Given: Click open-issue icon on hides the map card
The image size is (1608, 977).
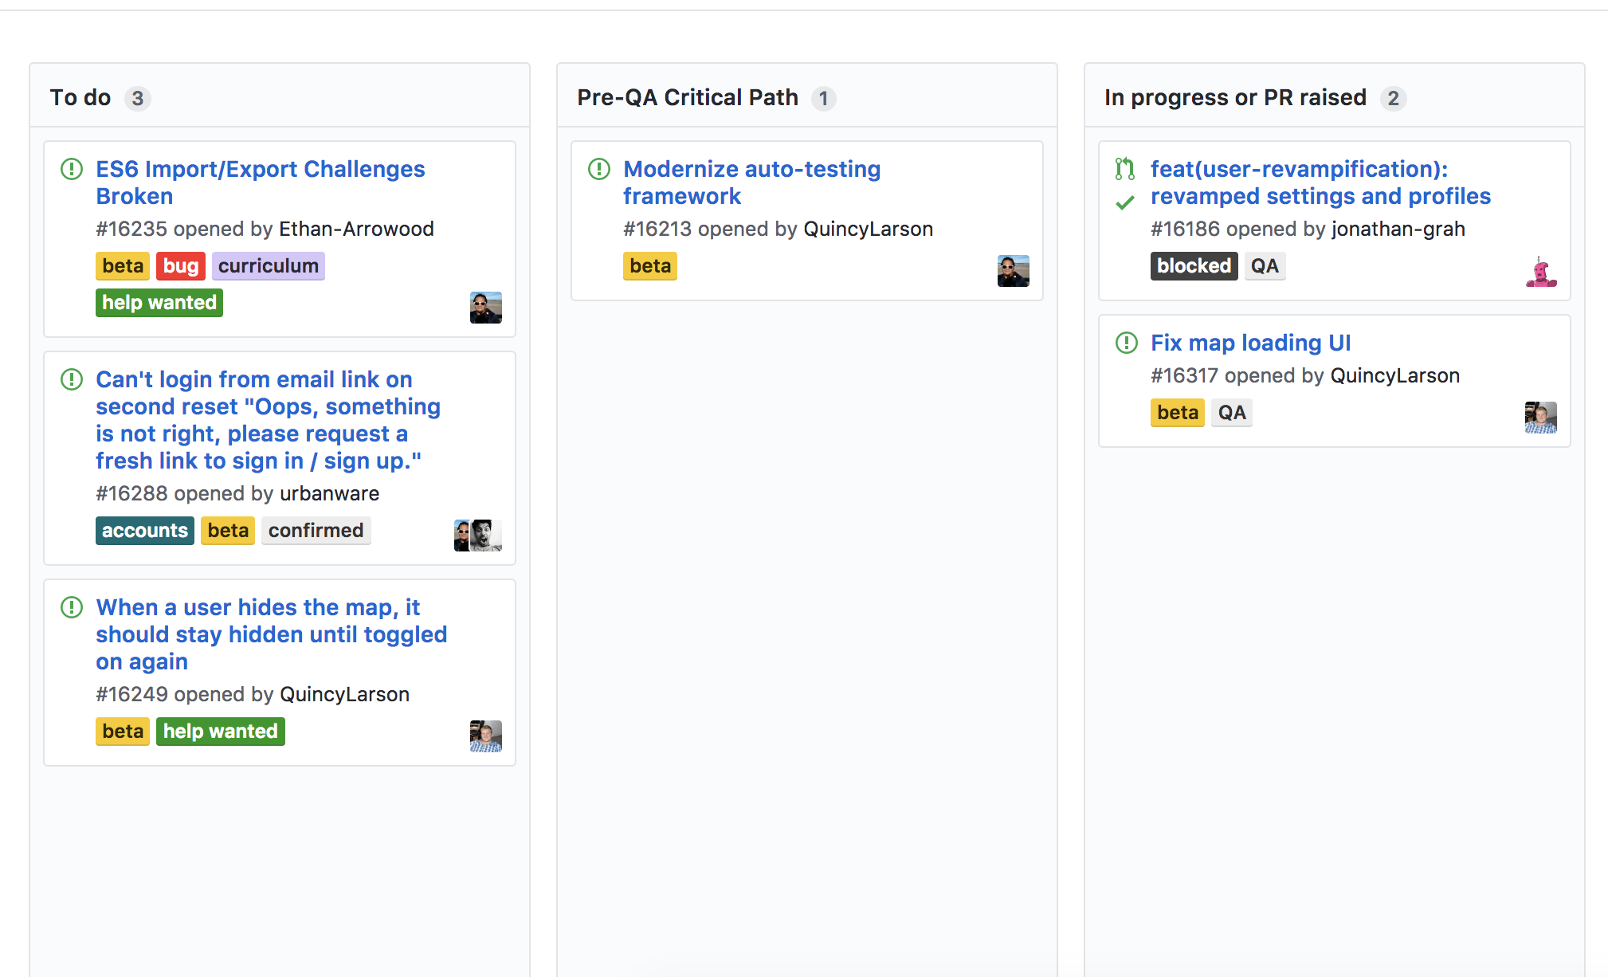Looking at the screenshot, I should [x=72, y=607].
